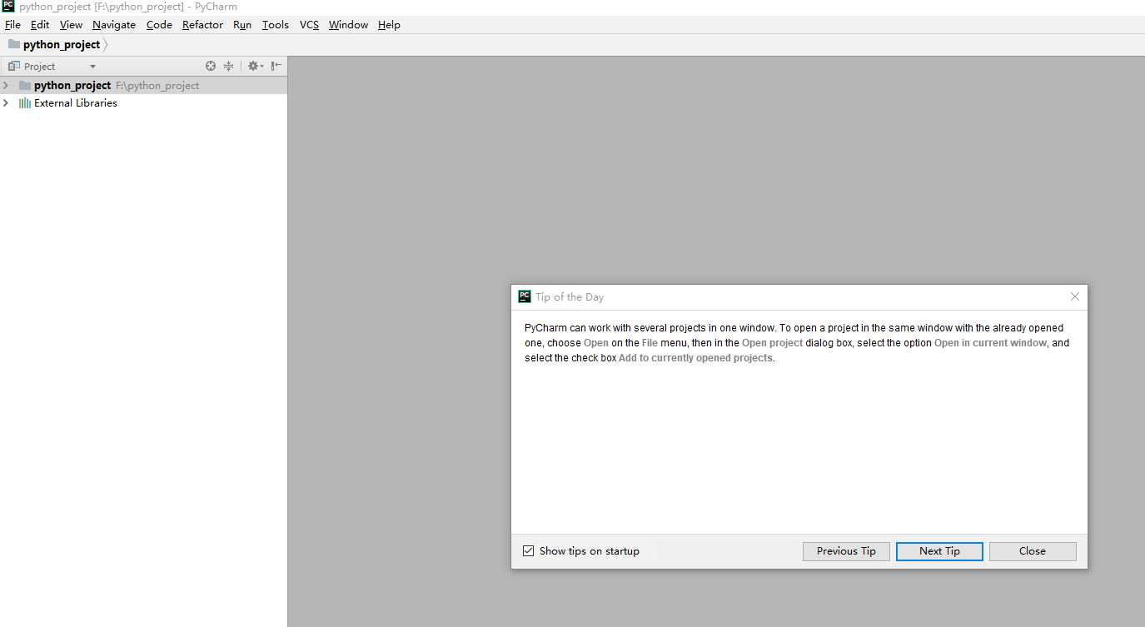Expand the External Libraries node
The width and height of the screenshot is (1145, 627).
click(6, 103)
